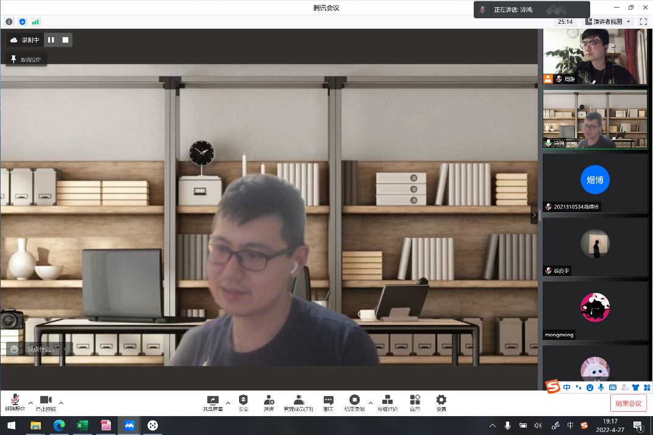Expand audio options arrow beside microphone
Screen dimensions: 653x435
point(30,403)
